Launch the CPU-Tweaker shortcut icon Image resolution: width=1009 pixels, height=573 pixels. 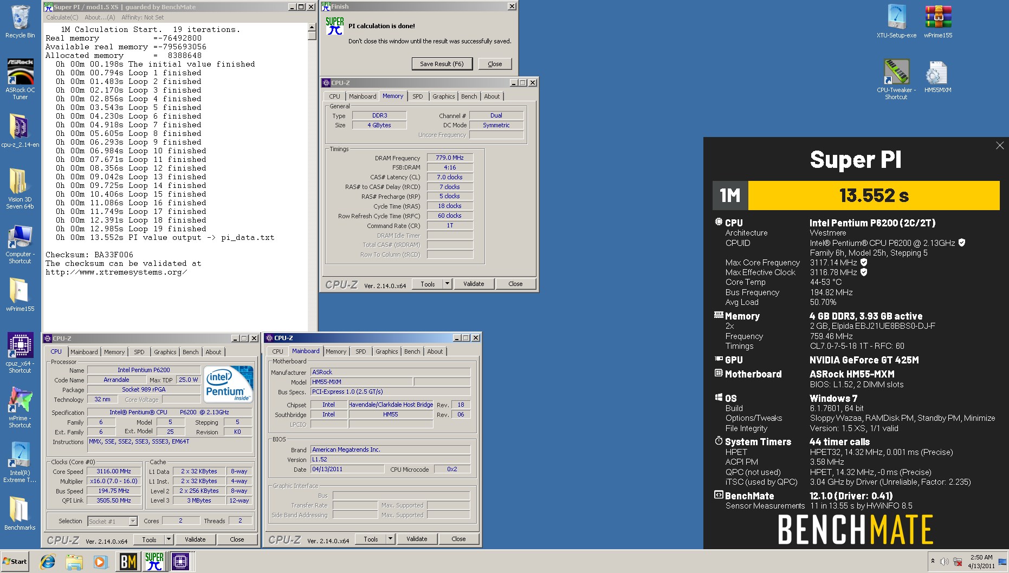(x=896, y=79)
